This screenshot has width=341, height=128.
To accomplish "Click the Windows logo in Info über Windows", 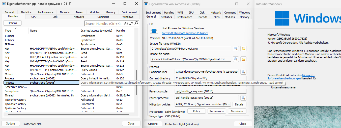I will (x=282, y=18).
